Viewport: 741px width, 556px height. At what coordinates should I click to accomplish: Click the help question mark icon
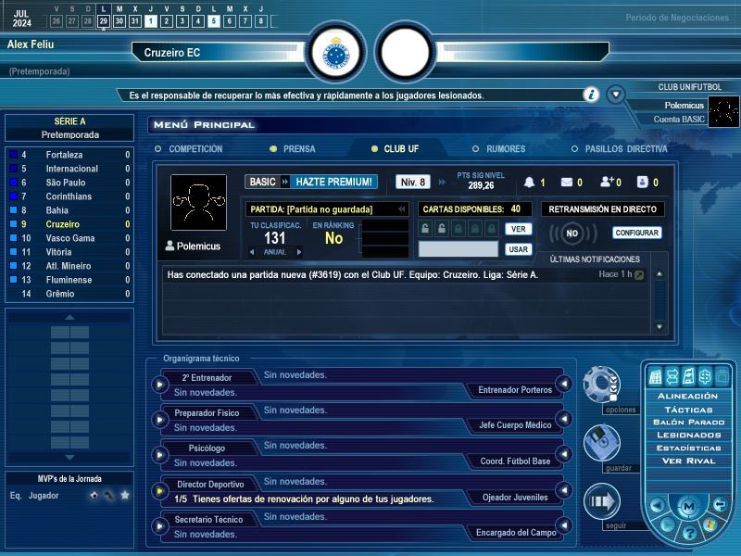[689, 534]
